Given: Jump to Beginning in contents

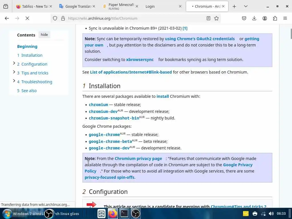Looking at the screenshot, I should click(x=27, y=46).
